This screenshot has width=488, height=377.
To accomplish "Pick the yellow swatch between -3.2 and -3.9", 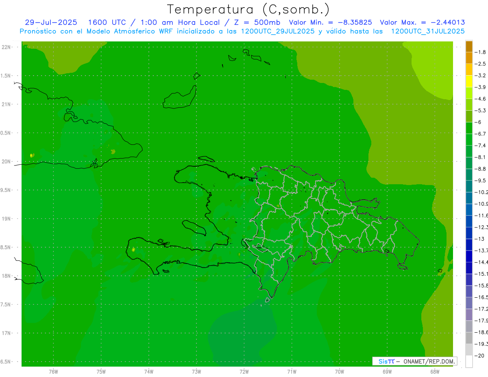I will click(x=469, y=81).
